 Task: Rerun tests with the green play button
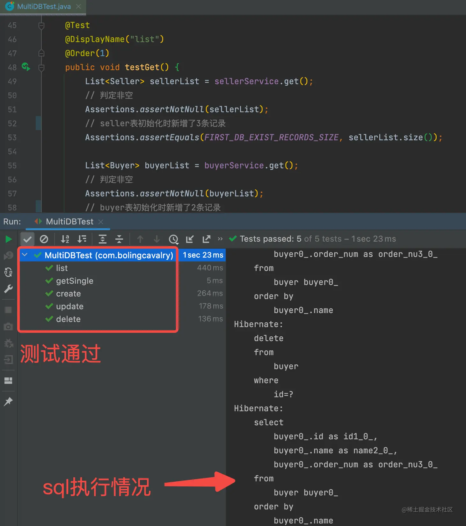pyautogui.click(x=9, y=239)
